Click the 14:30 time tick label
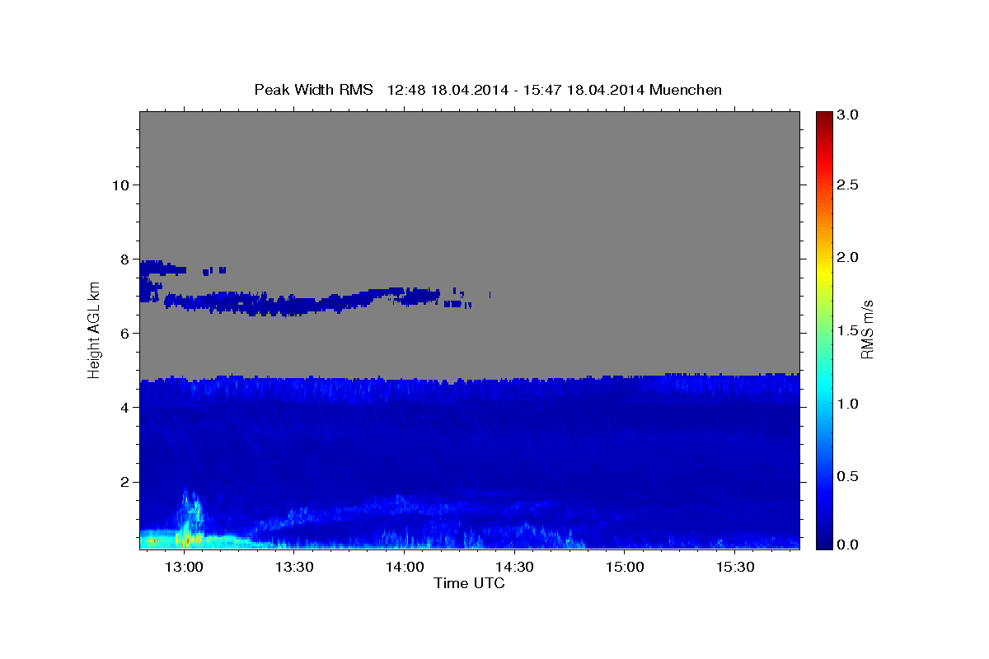989x659 pixels. point(514,567)
